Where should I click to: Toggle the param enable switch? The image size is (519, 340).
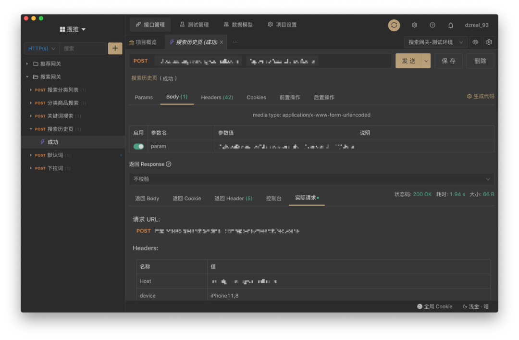(139, 147)
